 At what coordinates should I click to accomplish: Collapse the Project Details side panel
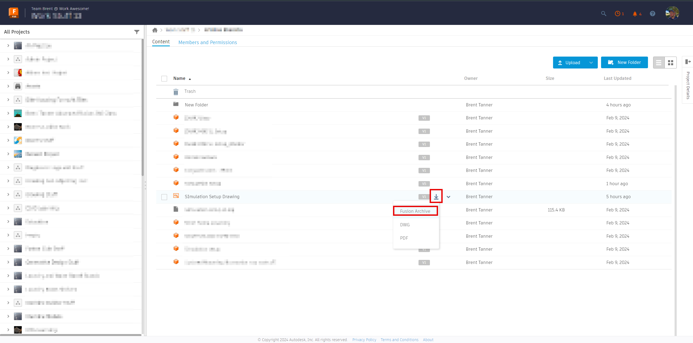point(688,62)
